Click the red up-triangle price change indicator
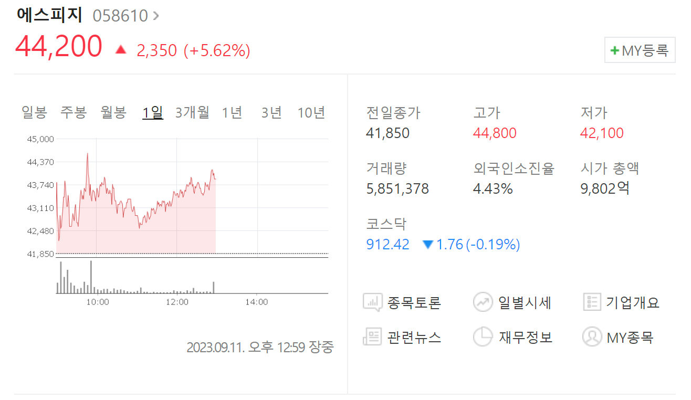The height and width of the screenshot is (400, 691). click(120, 49)
